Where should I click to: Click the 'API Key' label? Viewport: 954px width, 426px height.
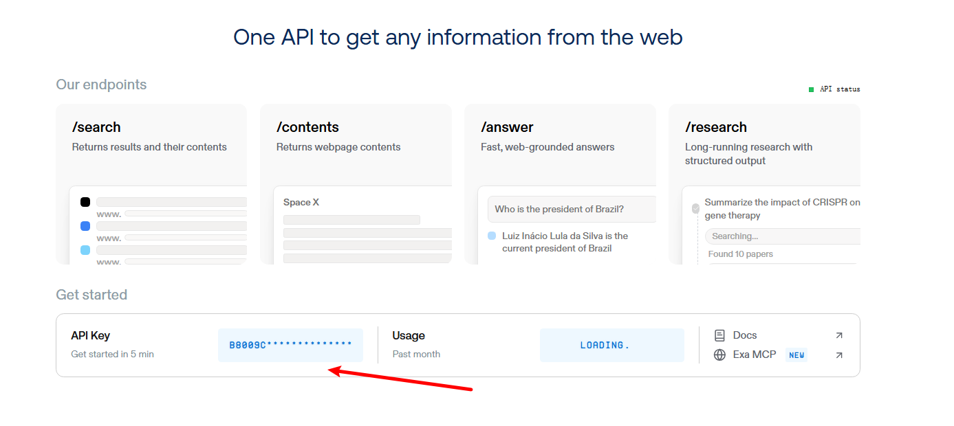pyautogui.click(x=90, y=336)
